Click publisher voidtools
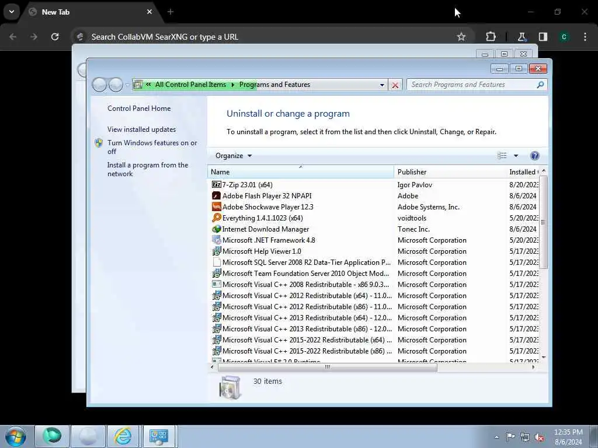This screenshot has width=598, height=448. click(412, 218)
